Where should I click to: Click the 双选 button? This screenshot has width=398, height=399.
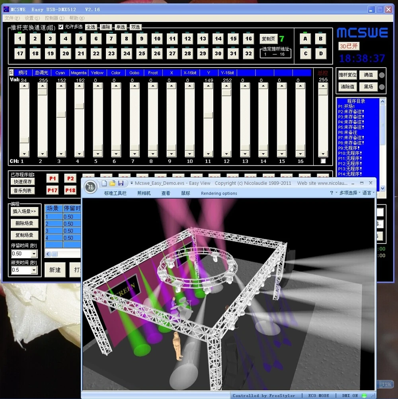[135, 27]
